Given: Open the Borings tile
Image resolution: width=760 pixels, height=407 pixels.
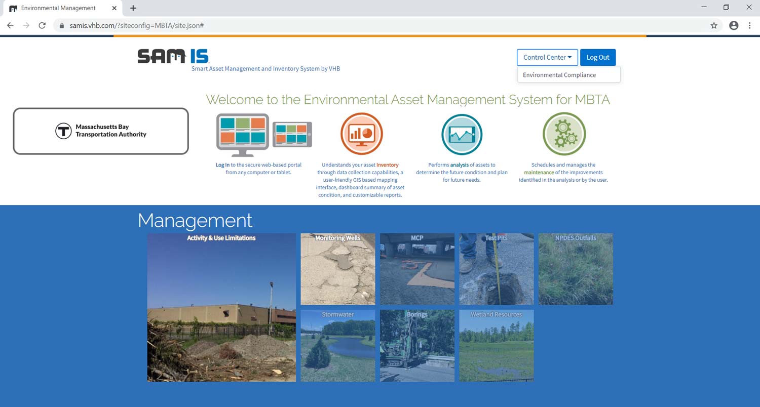Looking at the screenshot, I should tap(417, 346).
